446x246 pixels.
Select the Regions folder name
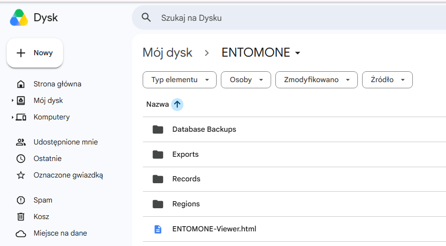point(186,204)
